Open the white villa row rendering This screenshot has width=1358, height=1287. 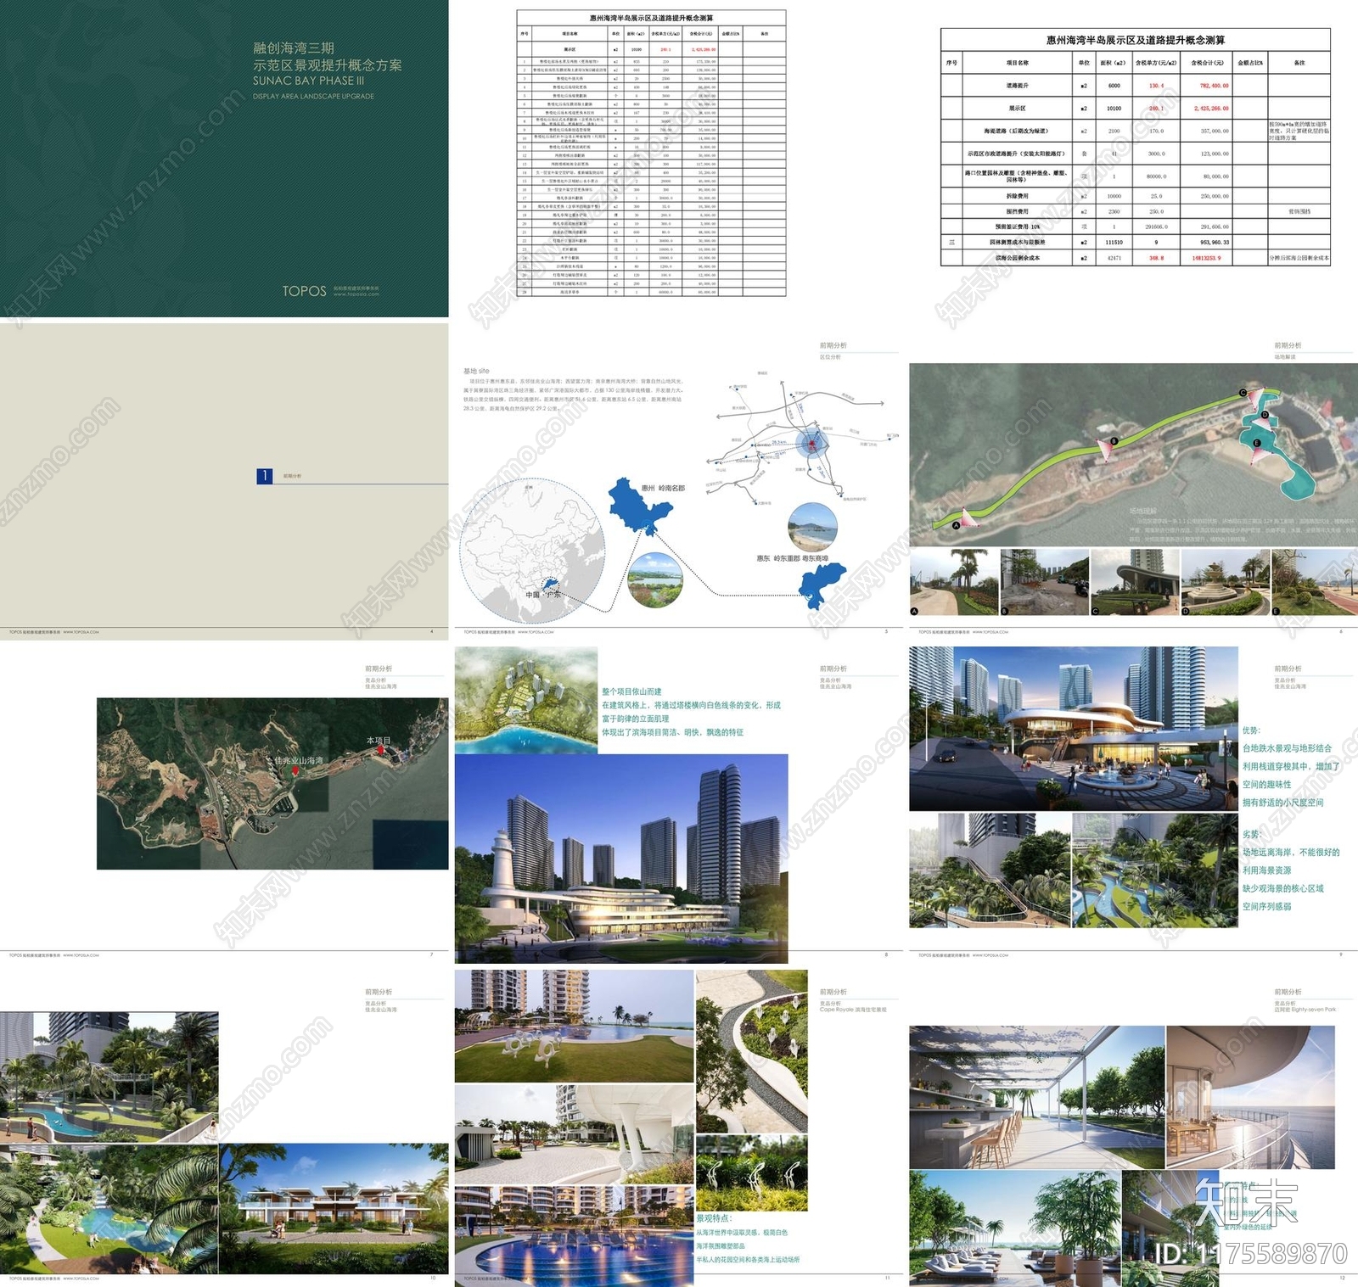[334, 1208]
